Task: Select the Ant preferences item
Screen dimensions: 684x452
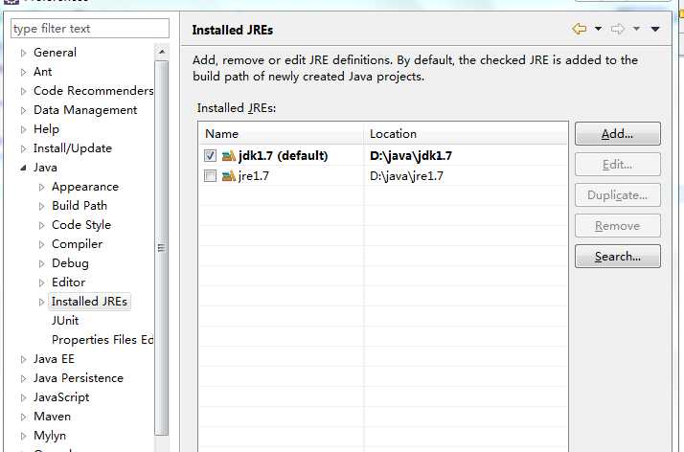Action: 43,72
